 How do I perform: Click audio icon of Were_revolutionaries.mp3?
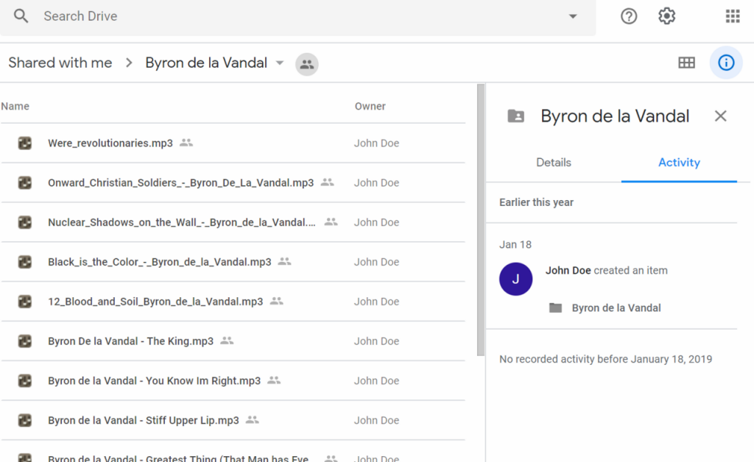25,143
